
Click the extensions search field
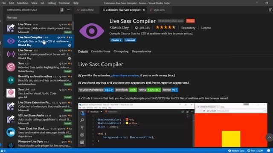(39, 17)
